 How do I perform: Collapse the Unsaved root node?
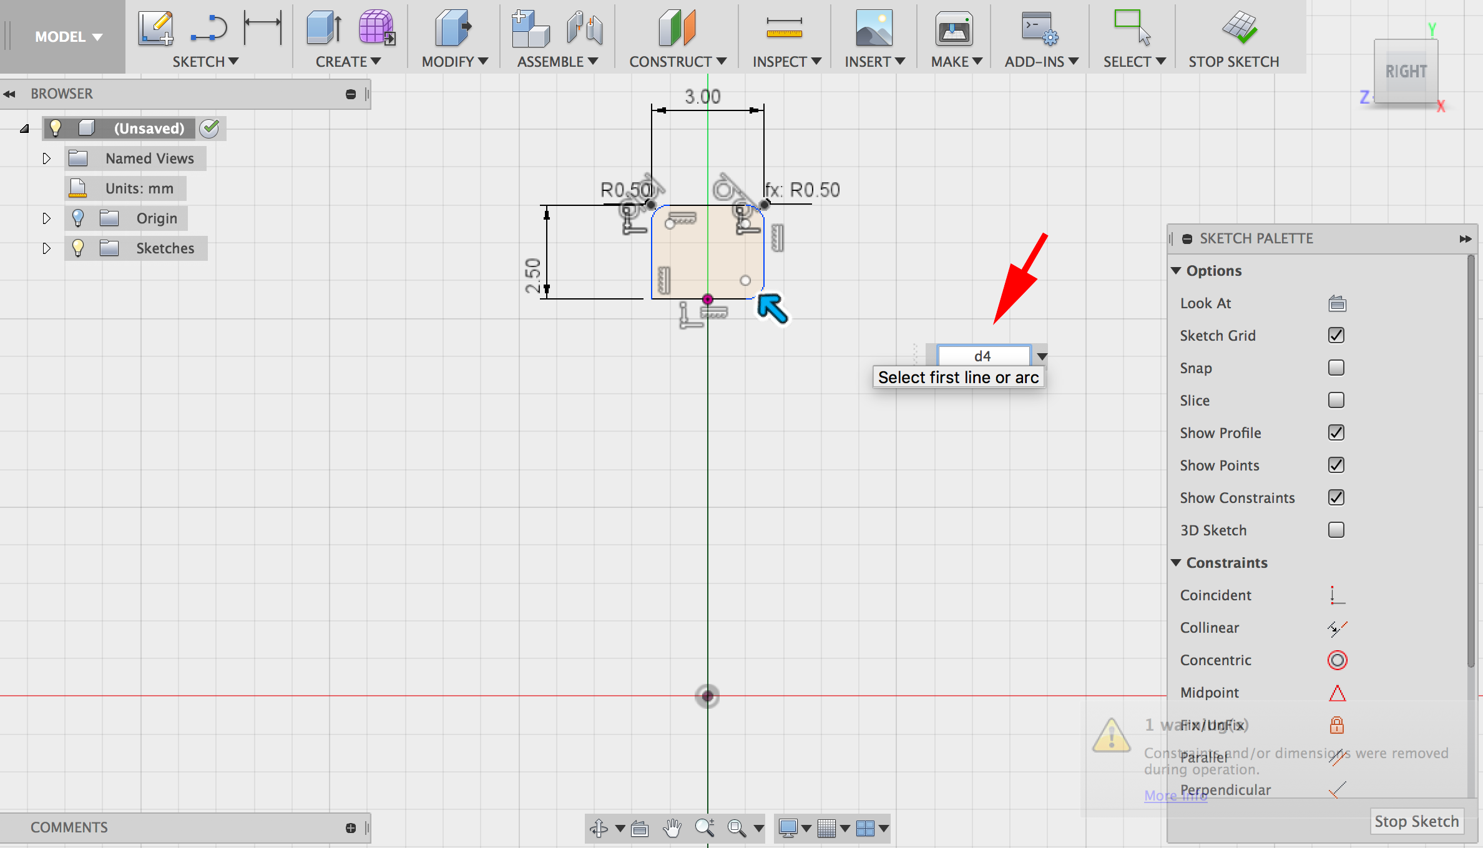[24, 129]
